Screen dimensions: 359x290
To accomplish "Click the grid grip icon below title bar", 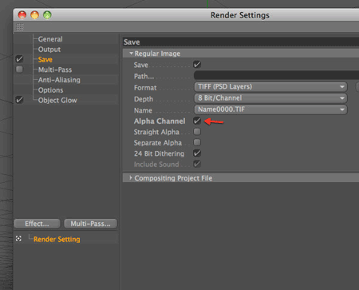I will (x=20, y=27).
